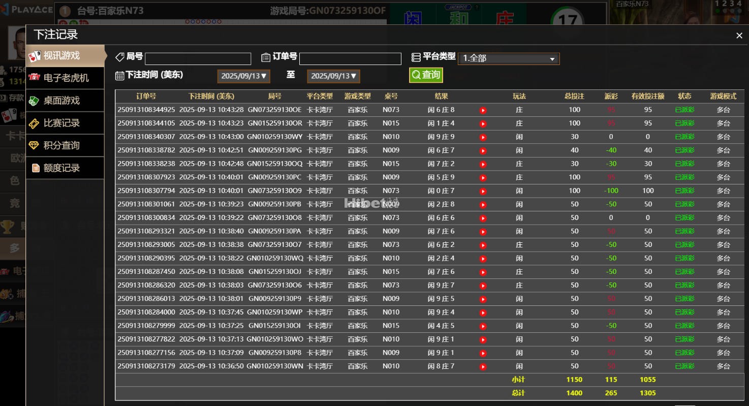The height and width of the screenshot is (406, 749).
Task: Open replay for last row GN010259130WN
Action: [483, 366]
